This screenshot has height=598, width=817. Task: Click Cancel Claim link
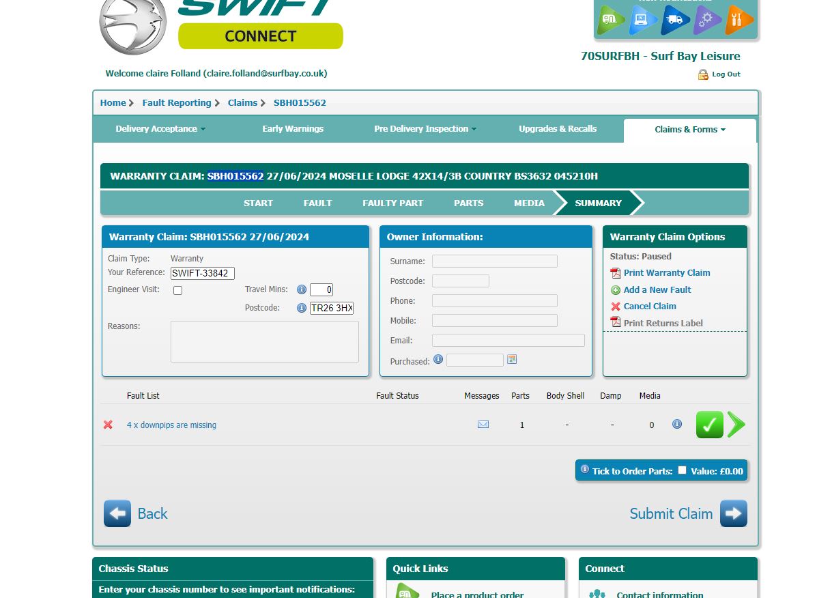pos(650,307)
